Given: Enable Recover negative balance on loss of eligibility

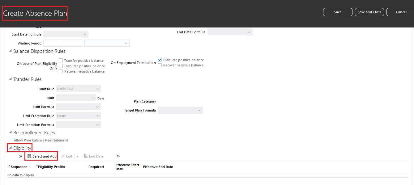Looking at the screenshot, I should [61, 71].
